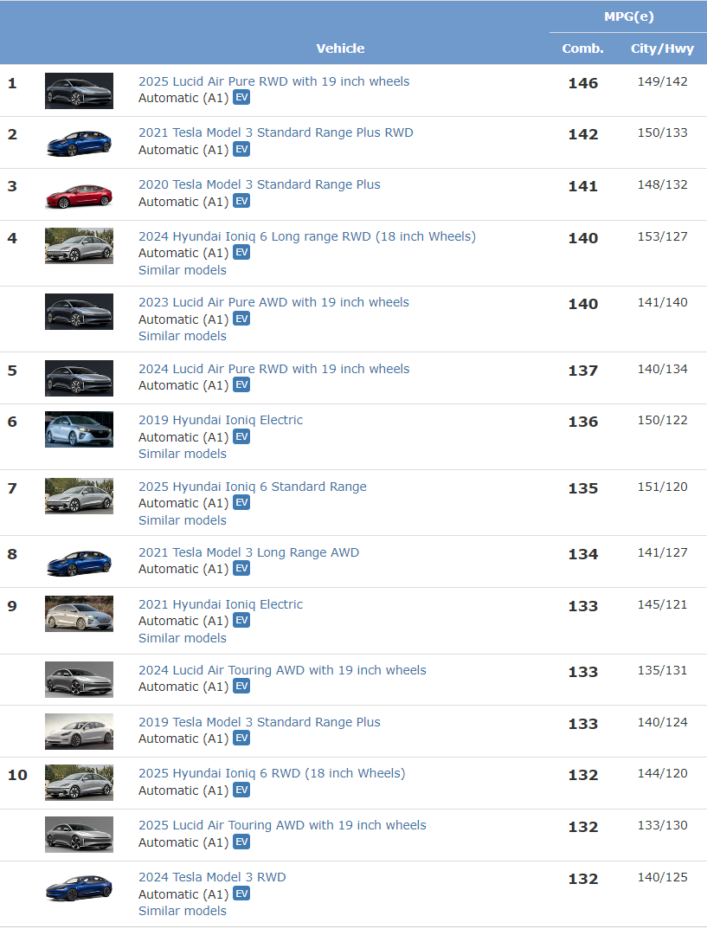Click 2021 Tesla Model 3 Long Range AWD photo

(x=79, y=562)
